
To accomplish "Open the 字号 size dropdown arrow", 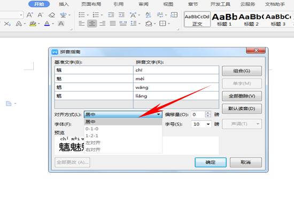I will click(x=208, y=124).
